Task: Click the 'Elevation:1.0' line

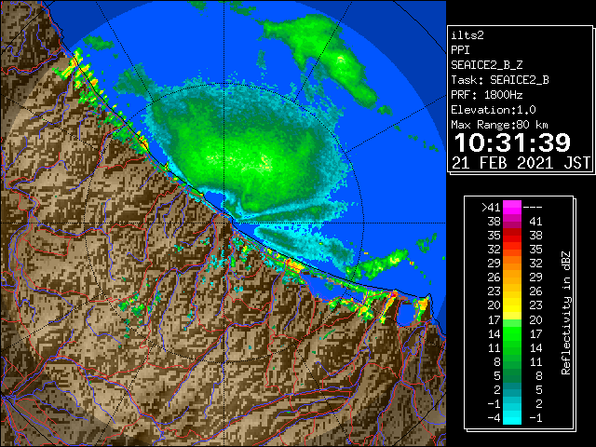Action: [x=494, y=110]
